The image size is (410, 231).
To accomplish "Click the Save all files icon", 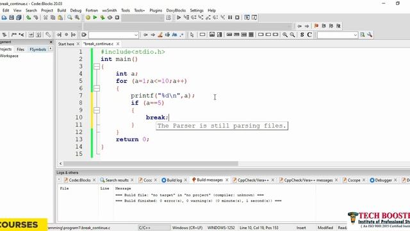I will (x=19, y=17).
